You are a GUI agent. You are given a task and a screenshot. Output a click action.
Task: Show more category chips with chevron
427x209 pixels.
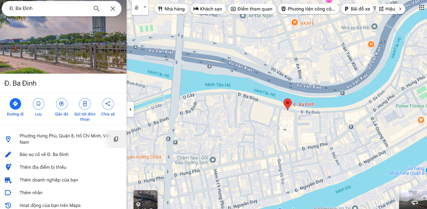point(400,9)
